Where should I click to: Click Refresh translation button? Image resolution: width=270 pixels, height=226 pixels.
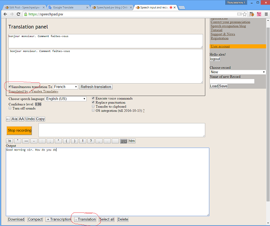click(96, 87)
